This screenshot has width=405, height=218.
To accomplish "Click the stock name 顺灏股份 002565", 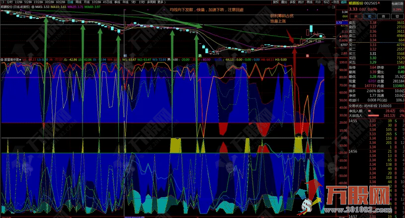I will point(363,3).
